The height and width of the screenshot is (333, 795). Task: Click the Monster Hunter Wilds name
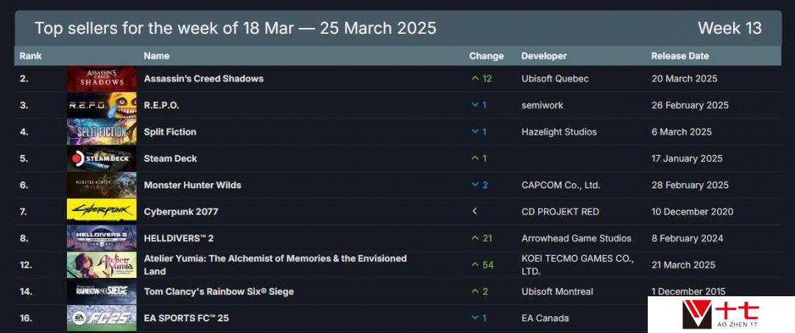(x=193, y=185)
